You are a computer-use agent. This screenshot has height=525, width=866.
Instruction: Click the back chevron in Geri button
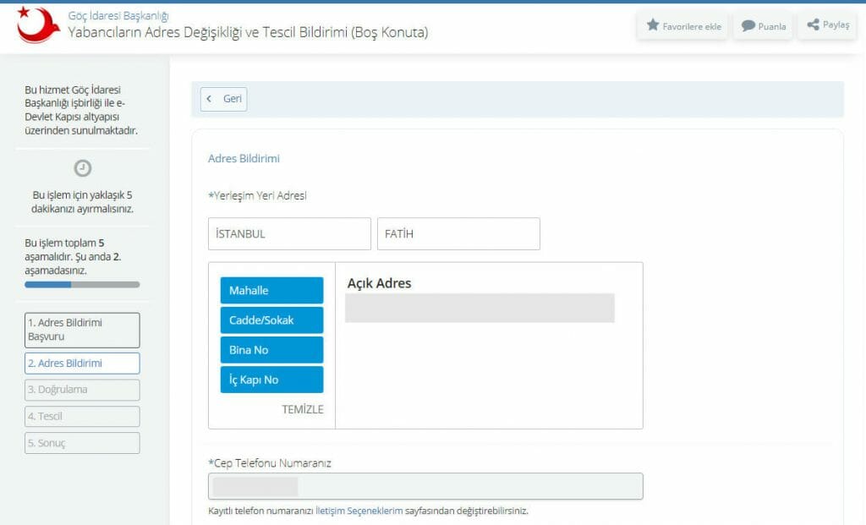[210, 99]
